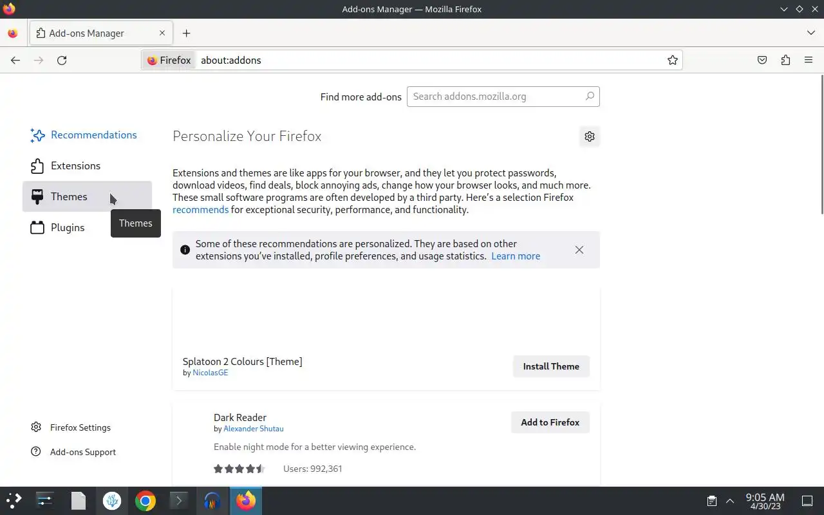The width and height of the screenshot is (824, 515).
Task: Open a new tab
Action: (x=186, y=33)
